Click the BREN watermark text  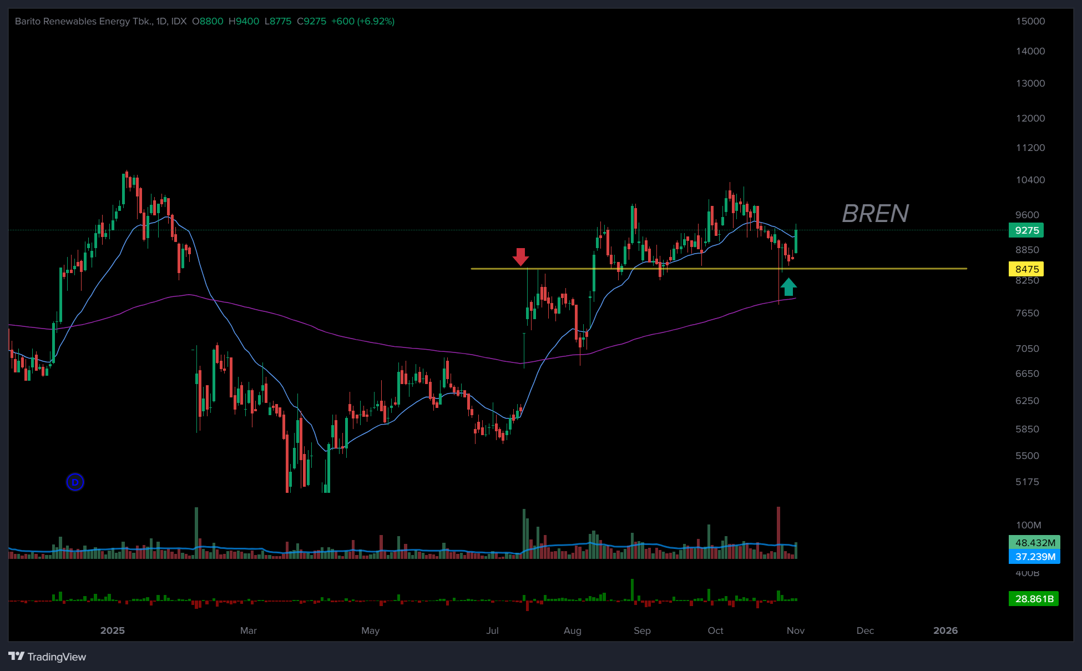coord(875,214)
